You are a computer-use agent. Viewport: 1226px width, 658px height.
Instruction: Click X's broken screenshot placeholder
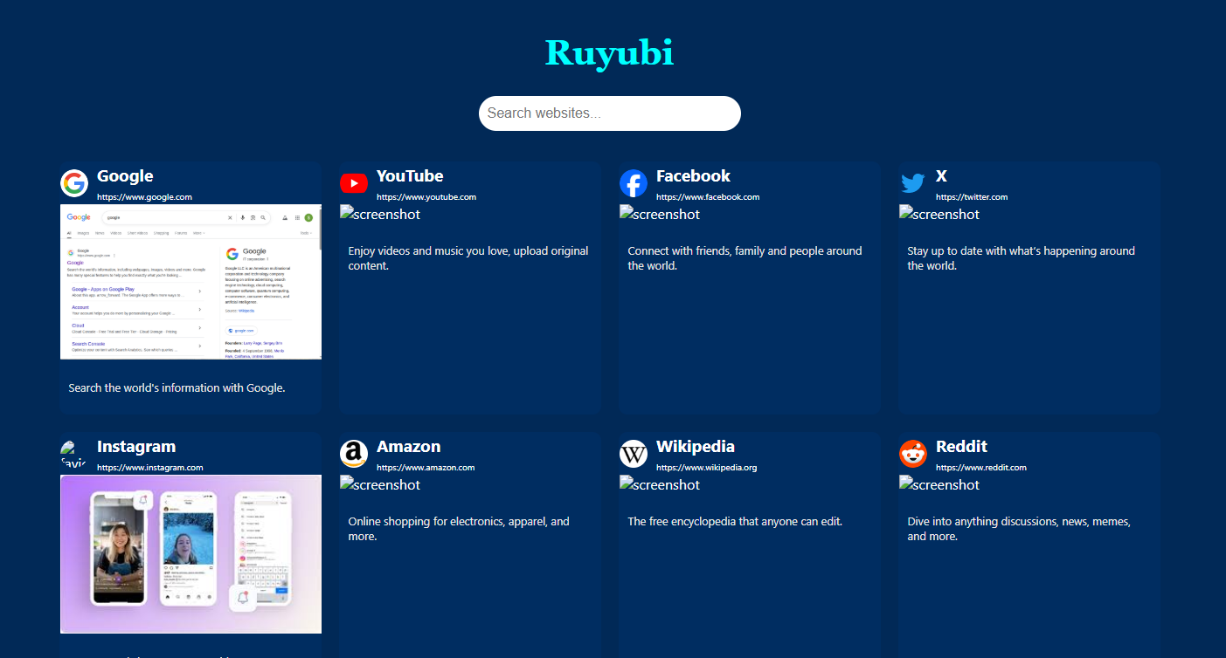click(939, 214)
